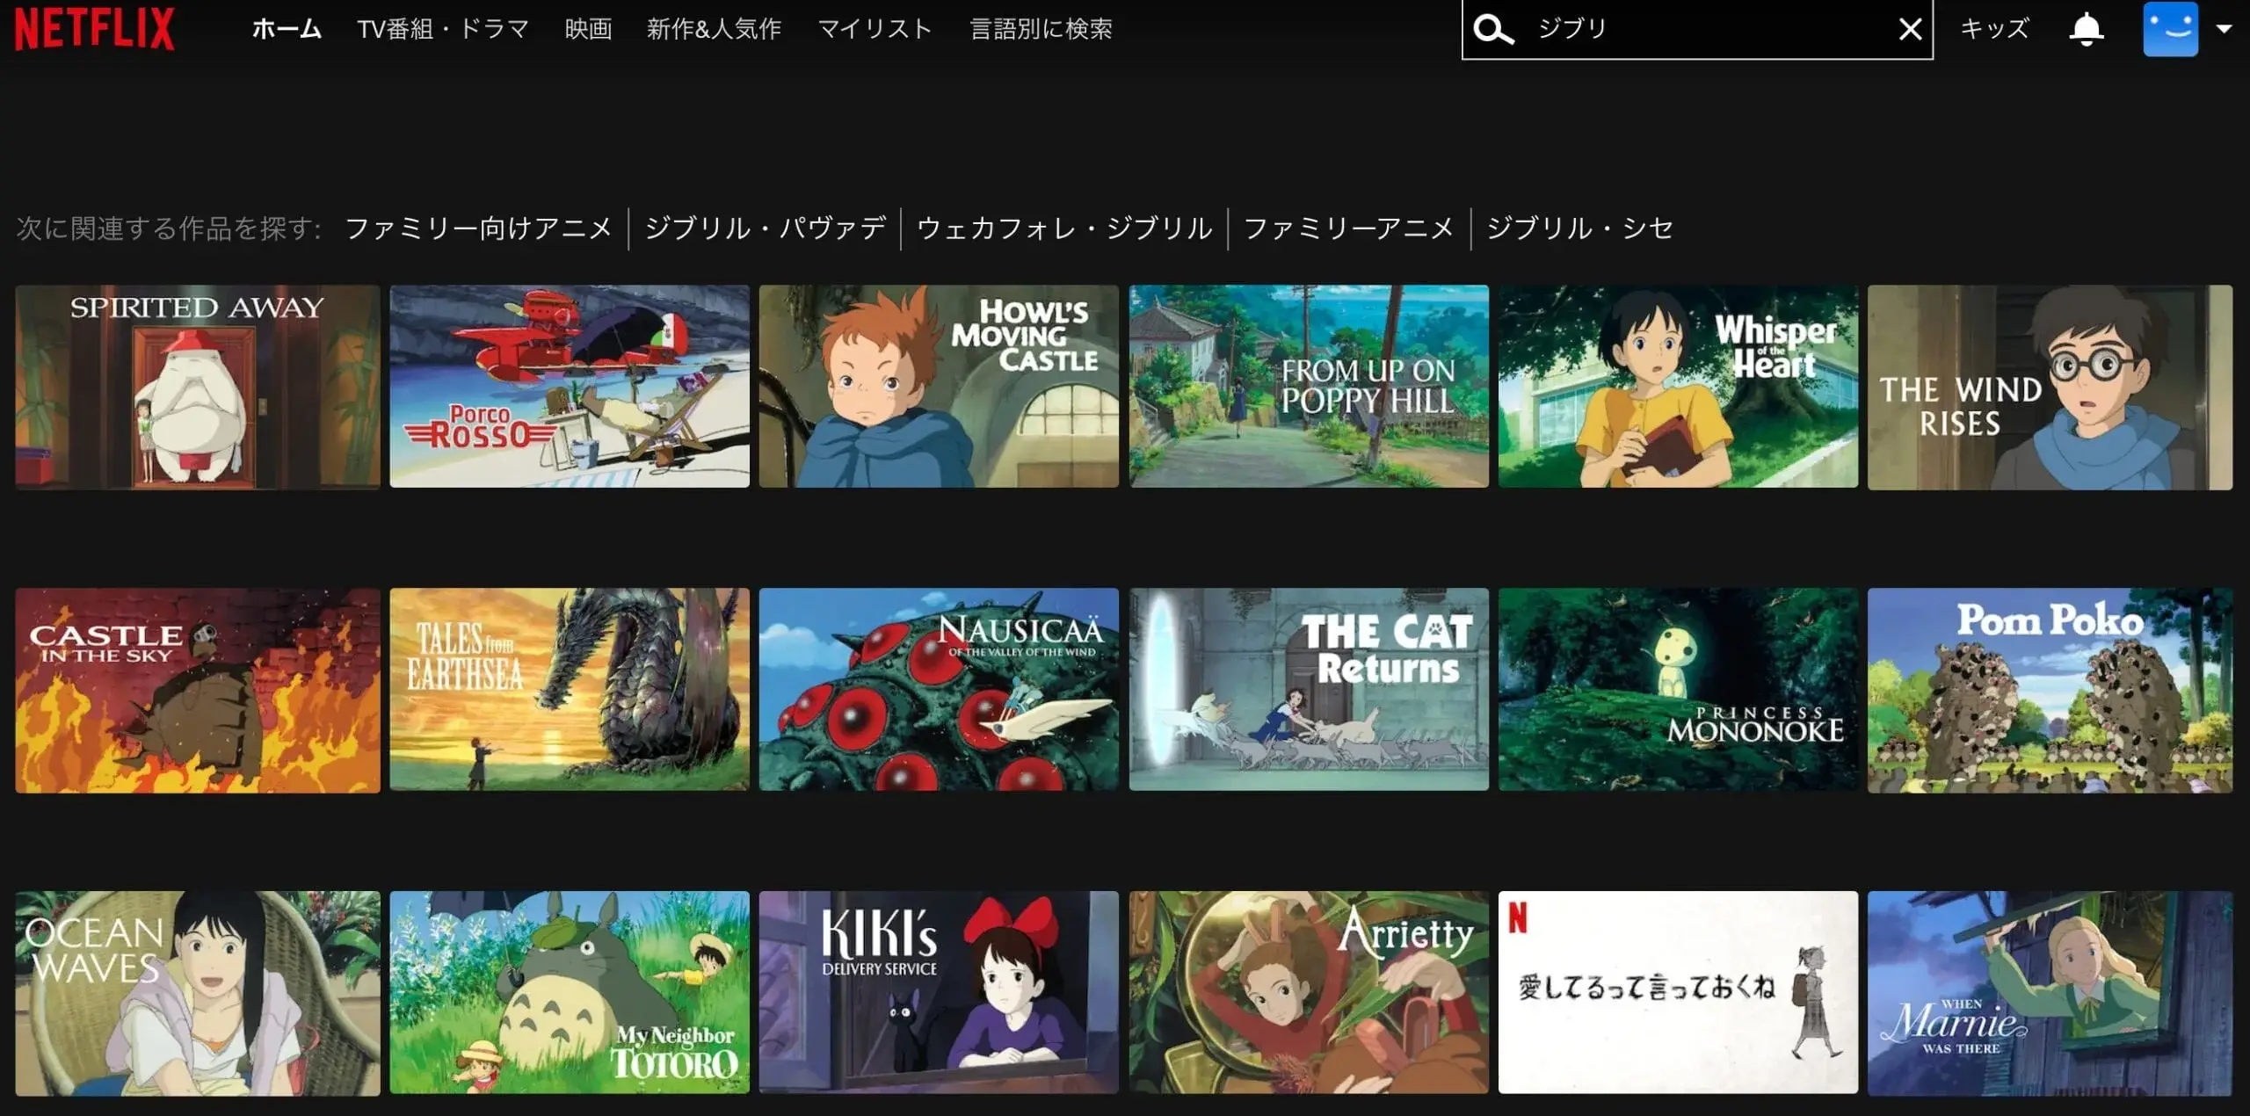Select 新作&人気作 in the navigation
This screenshot has height=1116, width=2250.
714,29
